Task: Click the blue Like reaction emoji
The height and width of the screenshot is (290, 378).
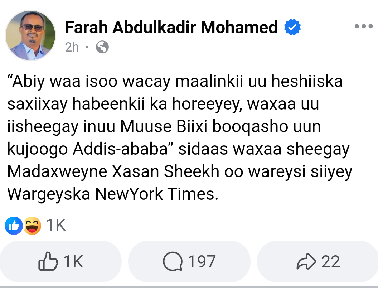Action: click(14, 226)
